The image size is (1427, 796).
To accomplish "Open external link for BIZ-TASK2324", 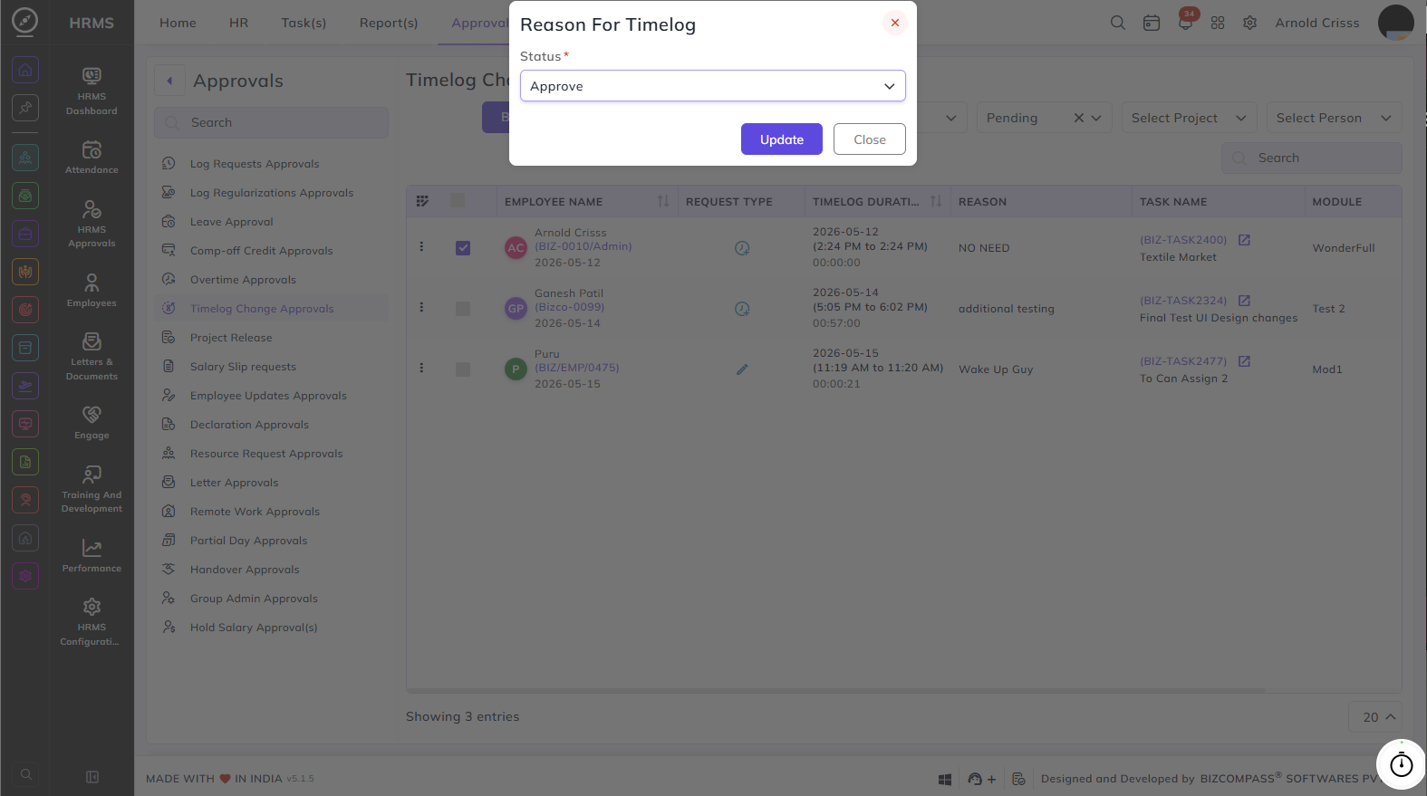I will (x=1244, y=301).
